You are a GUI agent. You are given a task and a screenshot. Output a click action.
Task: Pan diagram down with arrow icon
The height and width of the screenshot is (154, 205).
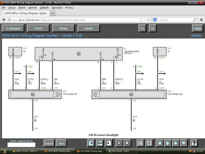coord(184,143)
